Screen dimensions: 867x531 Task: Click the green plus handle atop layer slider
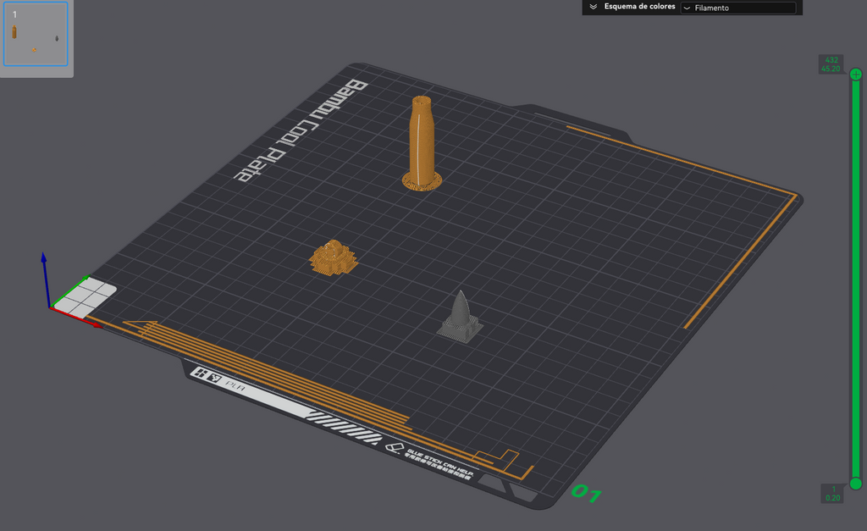point(856,75)
